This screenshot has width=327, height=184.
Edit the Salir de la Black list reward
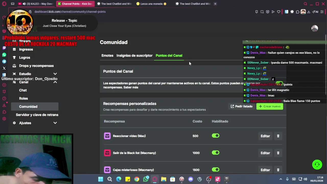(265, 153)
